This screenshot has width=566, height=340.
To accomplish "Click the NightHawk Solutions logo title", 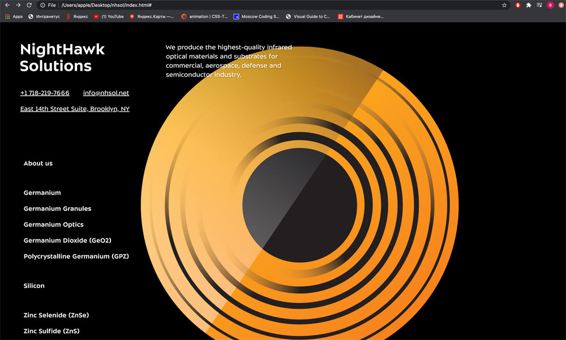I will click(x=62, y=58).
